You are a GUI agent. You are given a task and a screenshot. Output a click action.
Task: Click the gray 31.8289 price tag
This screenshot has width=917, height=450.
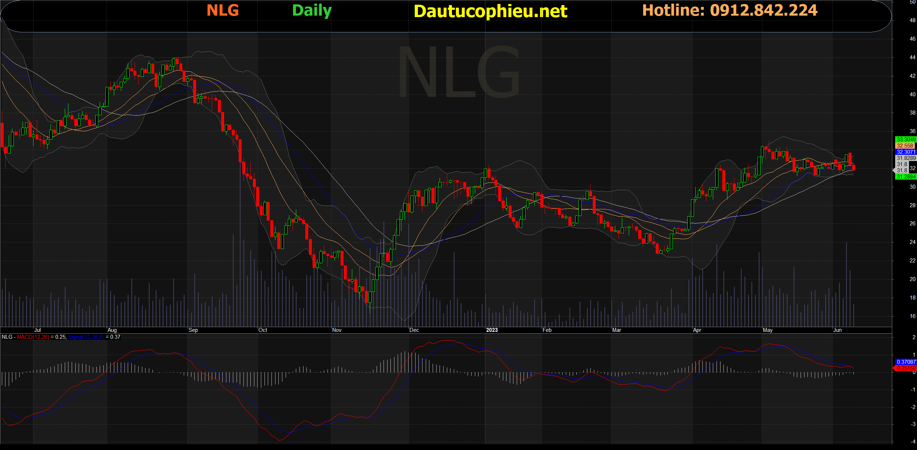pos(905,158)
